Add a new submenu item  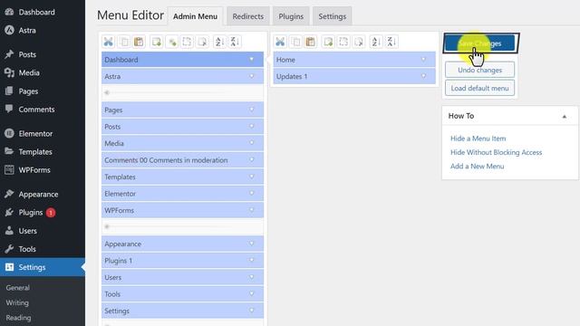coord(328,42)
